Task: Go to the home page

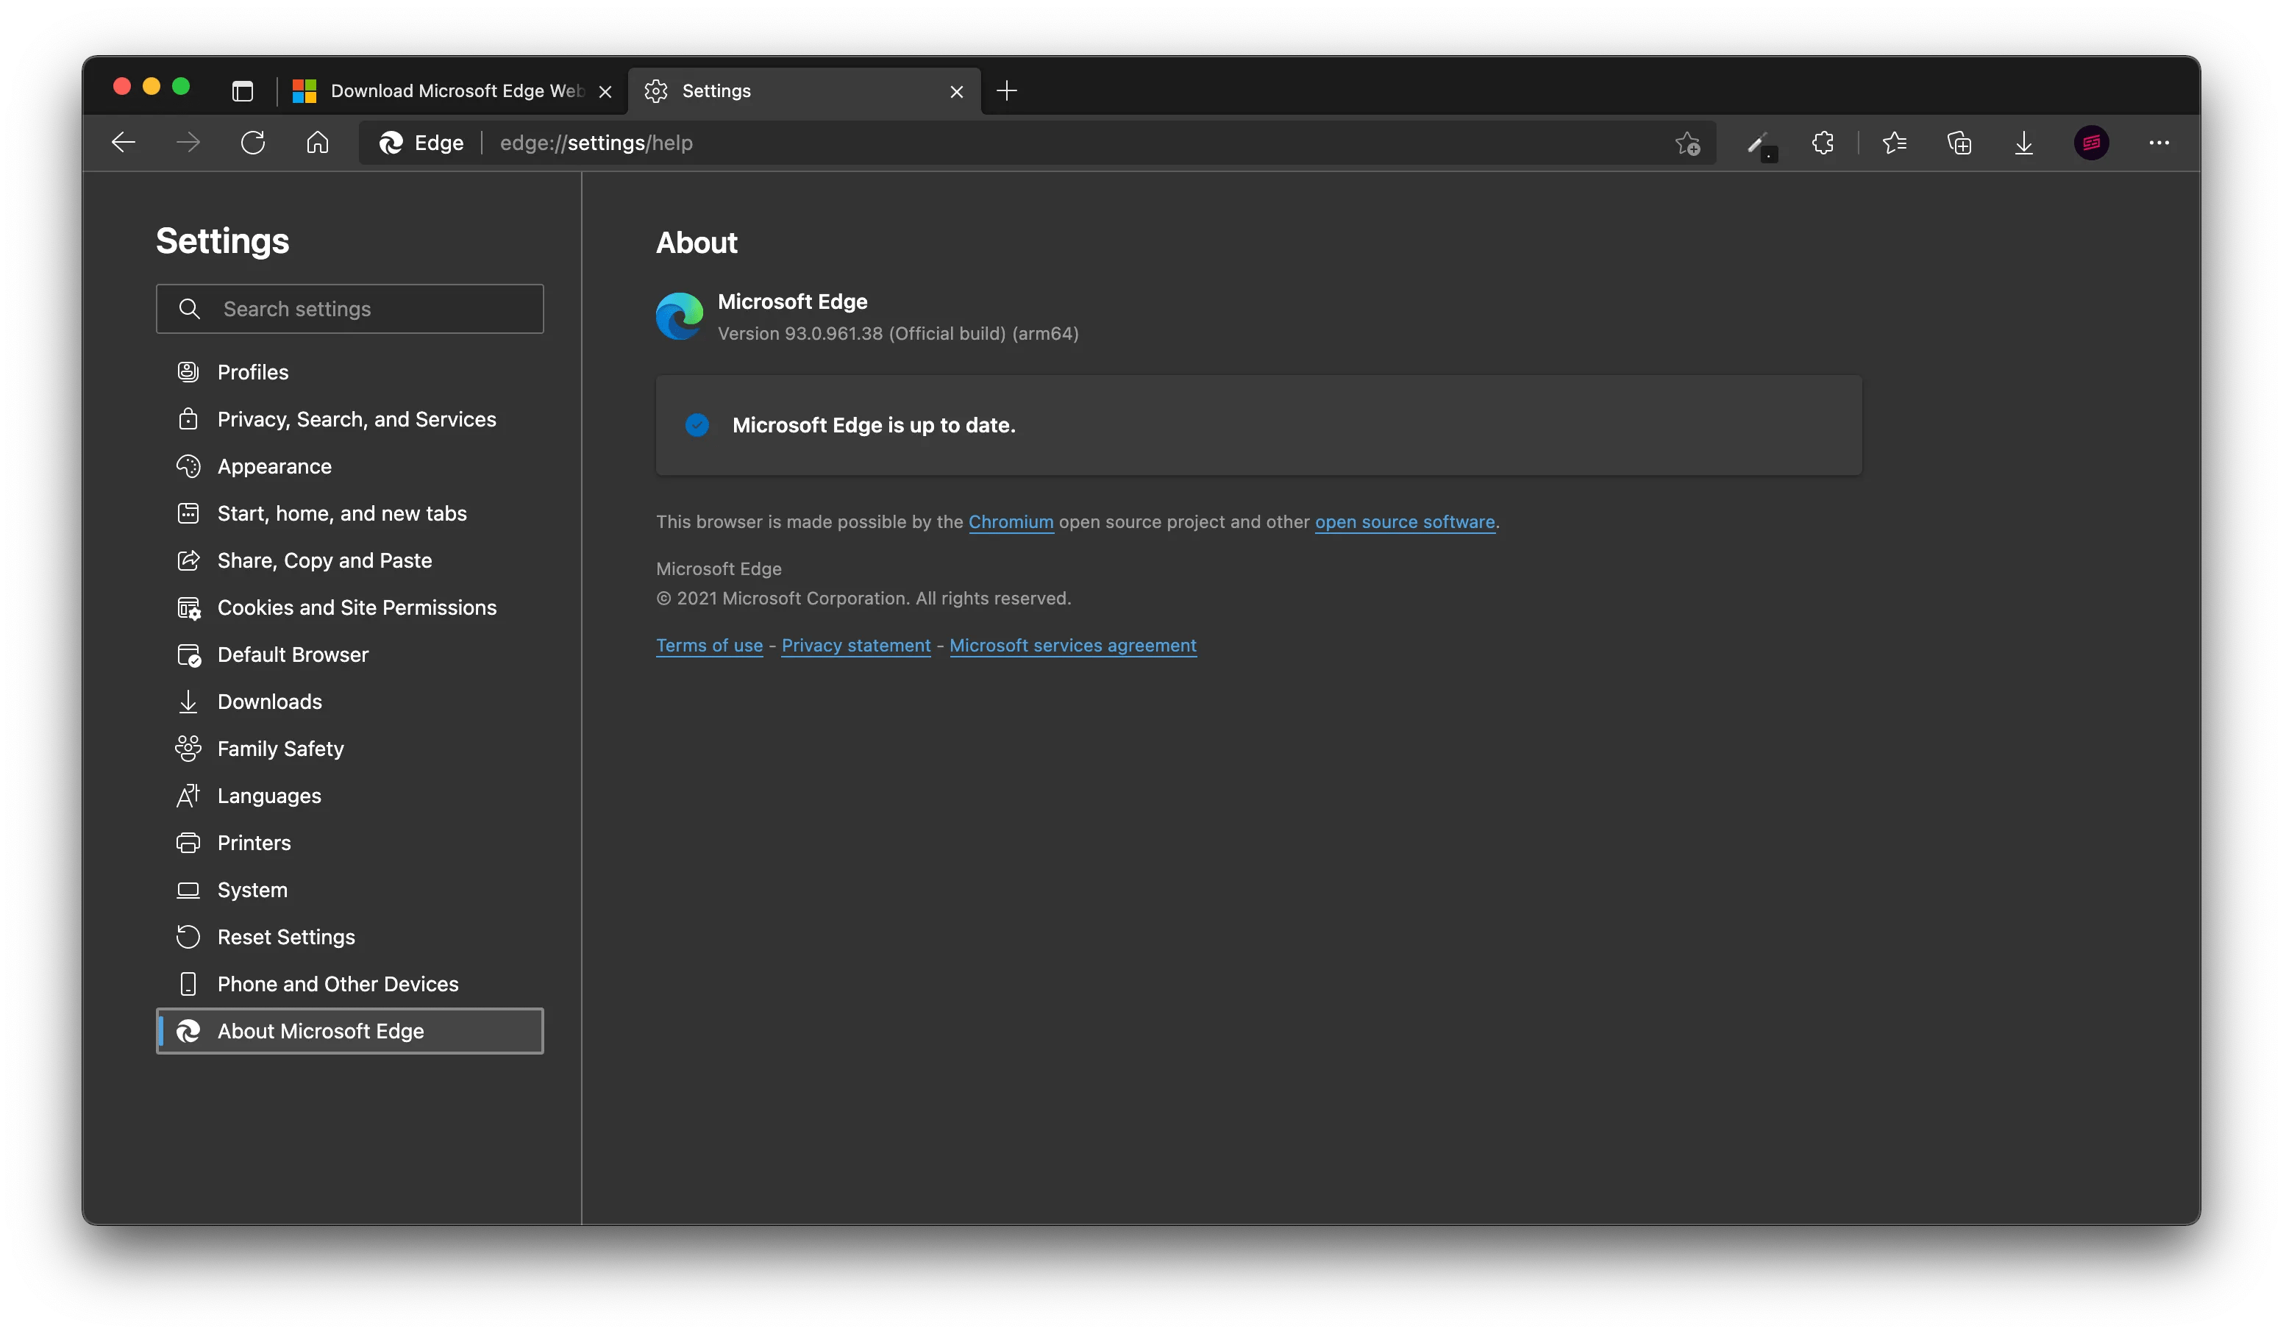Action: tap(317, 142)
